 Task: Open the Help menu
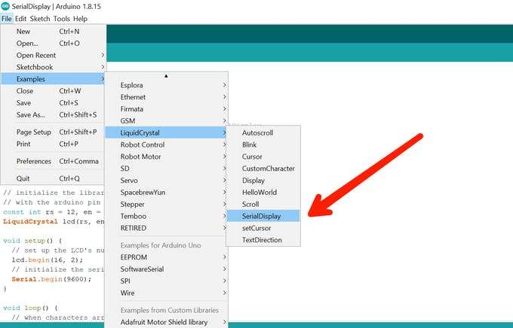tap(80, 19)
